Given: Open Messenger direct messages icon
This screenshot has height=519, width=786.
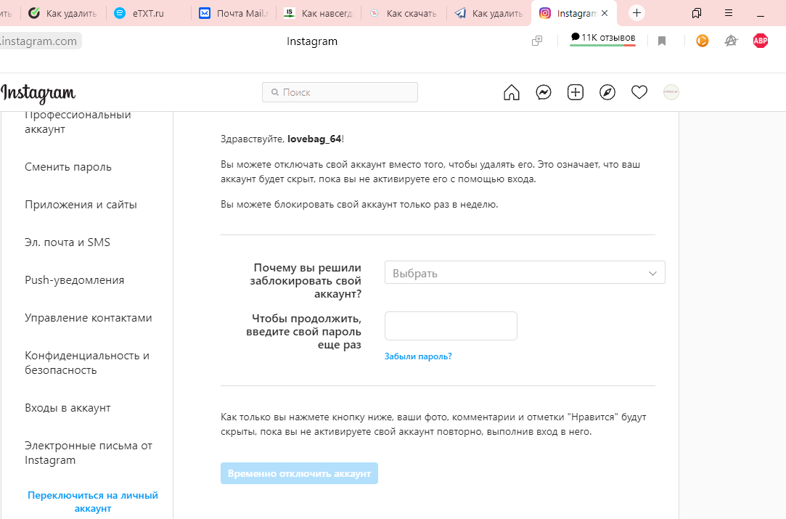Looking at the screenshot, I should [544, 92].
